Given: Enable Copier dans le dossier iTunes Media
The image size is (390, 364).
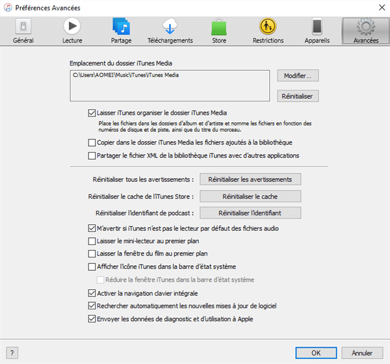Looking at the screenshot, I should coord(92,142).
